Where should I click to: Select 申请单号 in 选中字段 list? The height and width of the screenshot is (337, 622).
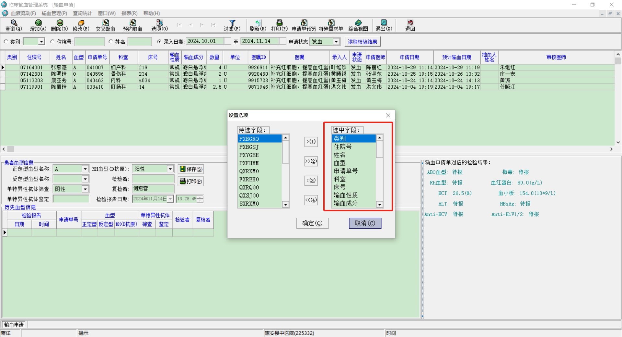pyautogui.click(x=353, y=171)
